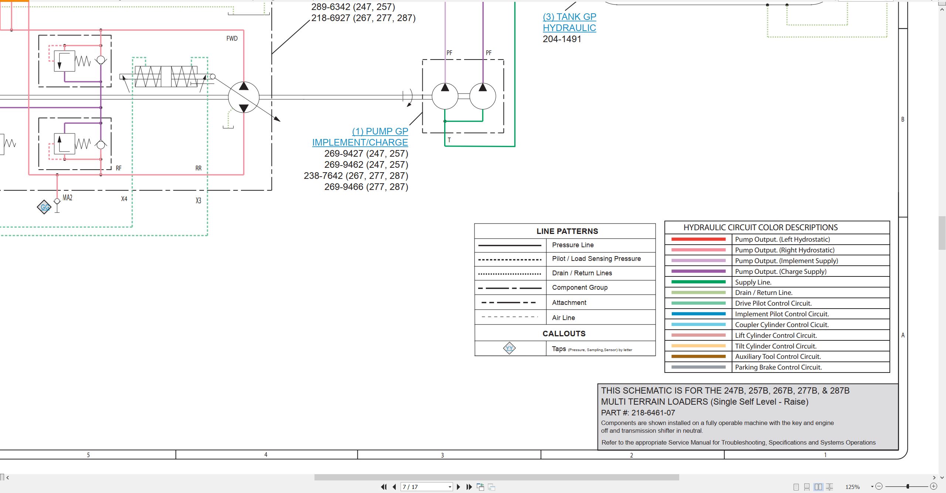Click the zoom in plus button
946x493 pixels.
[933, 486]
